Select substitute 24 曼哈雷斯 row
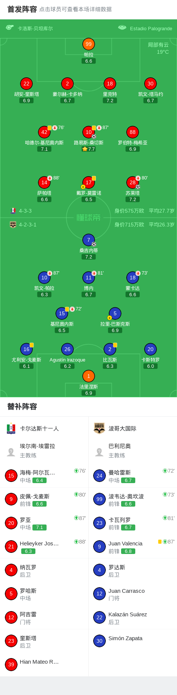177x695 pixels. coord(133,476)
